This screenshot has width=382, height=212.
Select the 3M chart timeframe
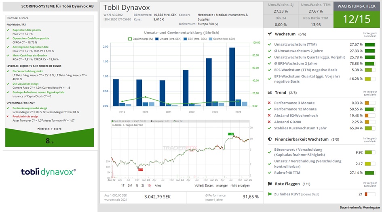[x=130, y=185]
